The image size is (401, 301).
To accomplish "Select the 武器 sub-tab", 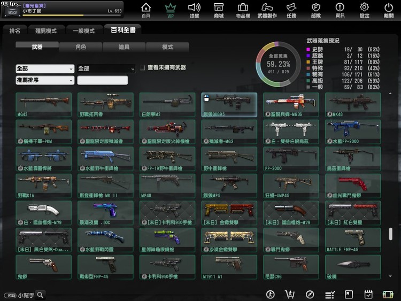I will click(x=37, y=47).
